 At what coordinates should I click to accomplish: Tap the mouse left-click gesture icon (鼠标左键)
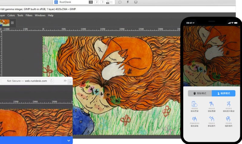click(x=195, y=104)
